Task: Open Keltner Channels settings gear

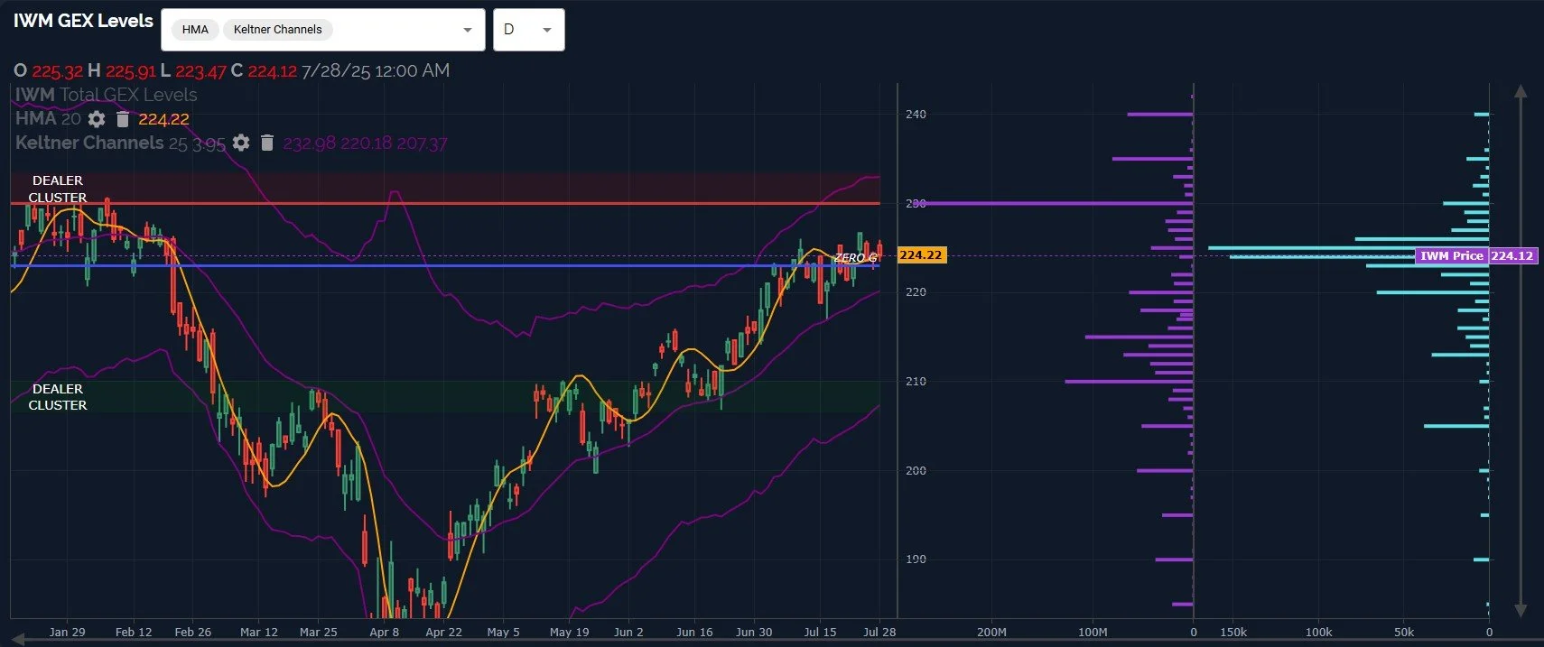Action: coord(241,143)
